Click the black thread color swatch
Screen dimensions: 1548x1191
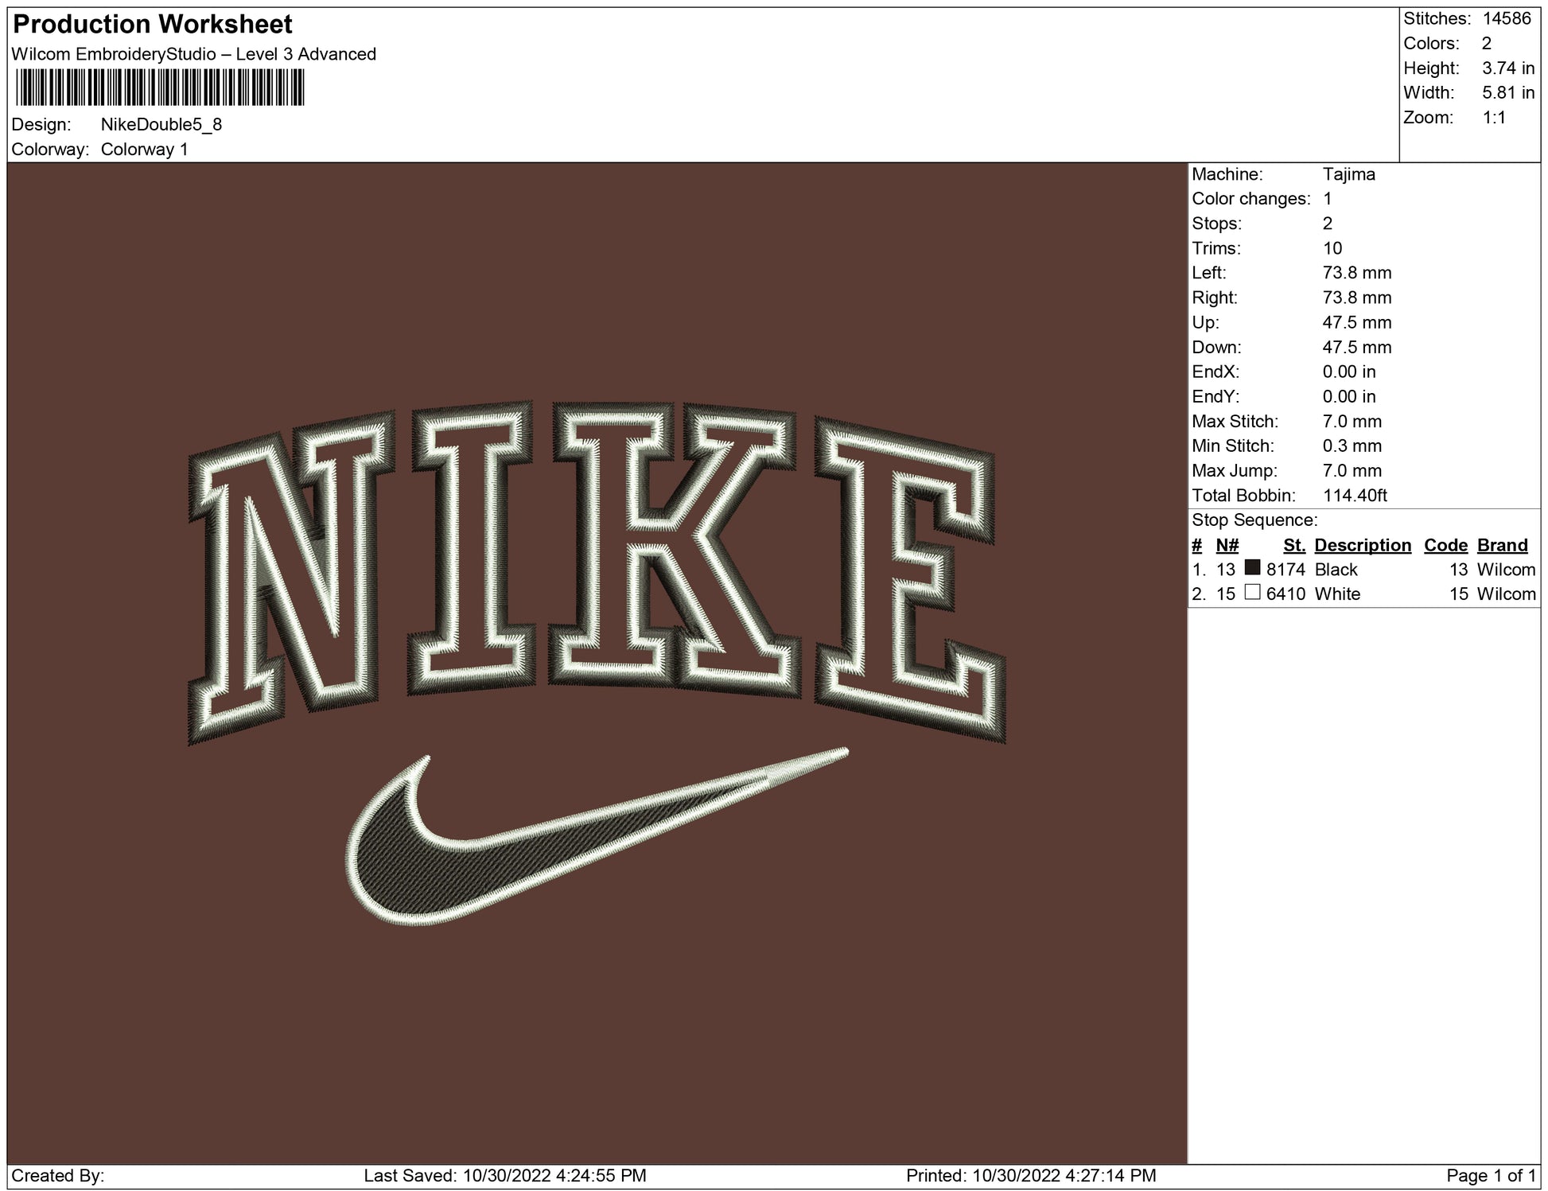1252,568
